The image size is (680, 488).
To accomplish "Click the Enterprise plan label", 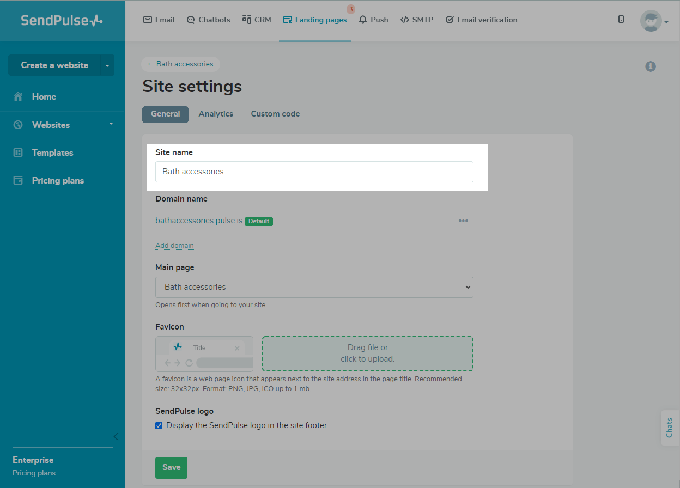I will click(x=33, y=460).
